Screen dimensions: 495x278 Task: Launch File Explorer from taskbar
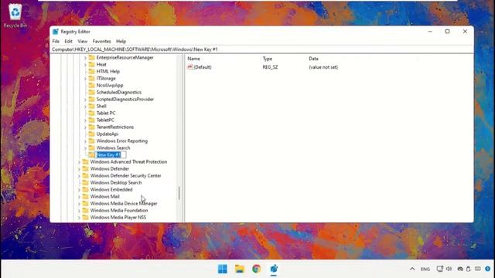point(240,269)
